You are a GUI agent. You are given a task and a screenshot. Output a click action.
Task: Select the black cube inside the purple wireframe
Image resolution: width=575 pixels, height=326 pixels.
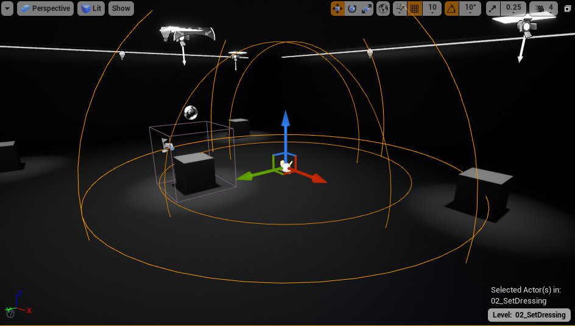pos(194,174)
